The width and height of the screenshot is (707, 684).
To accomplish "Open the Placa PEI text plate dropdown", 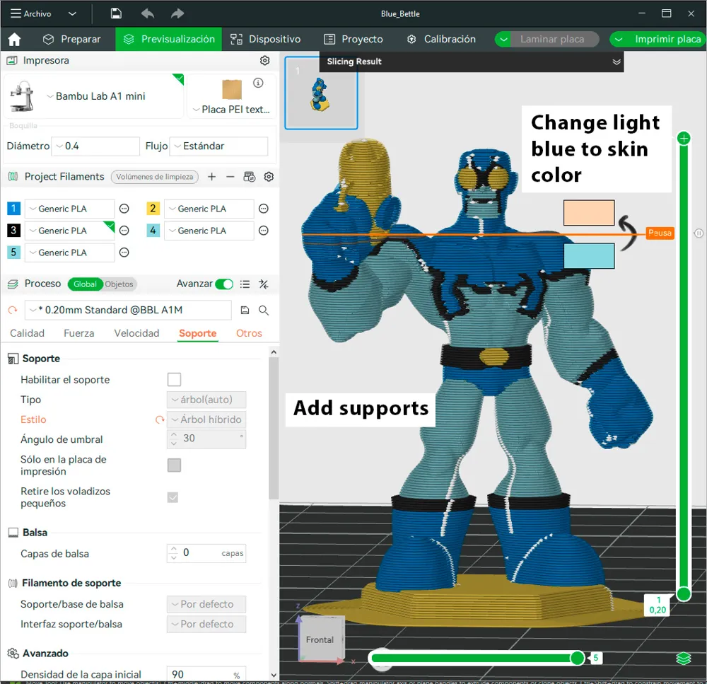I will coord(231,110).
